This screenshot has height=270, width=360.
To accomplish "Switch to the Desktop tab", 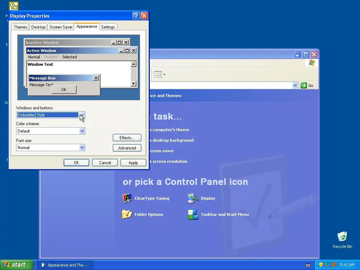I will [38, 27].
